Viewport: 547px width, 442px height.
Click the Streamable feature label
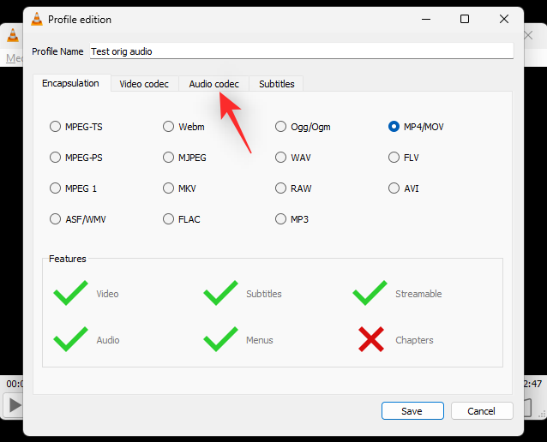(418, 294)
